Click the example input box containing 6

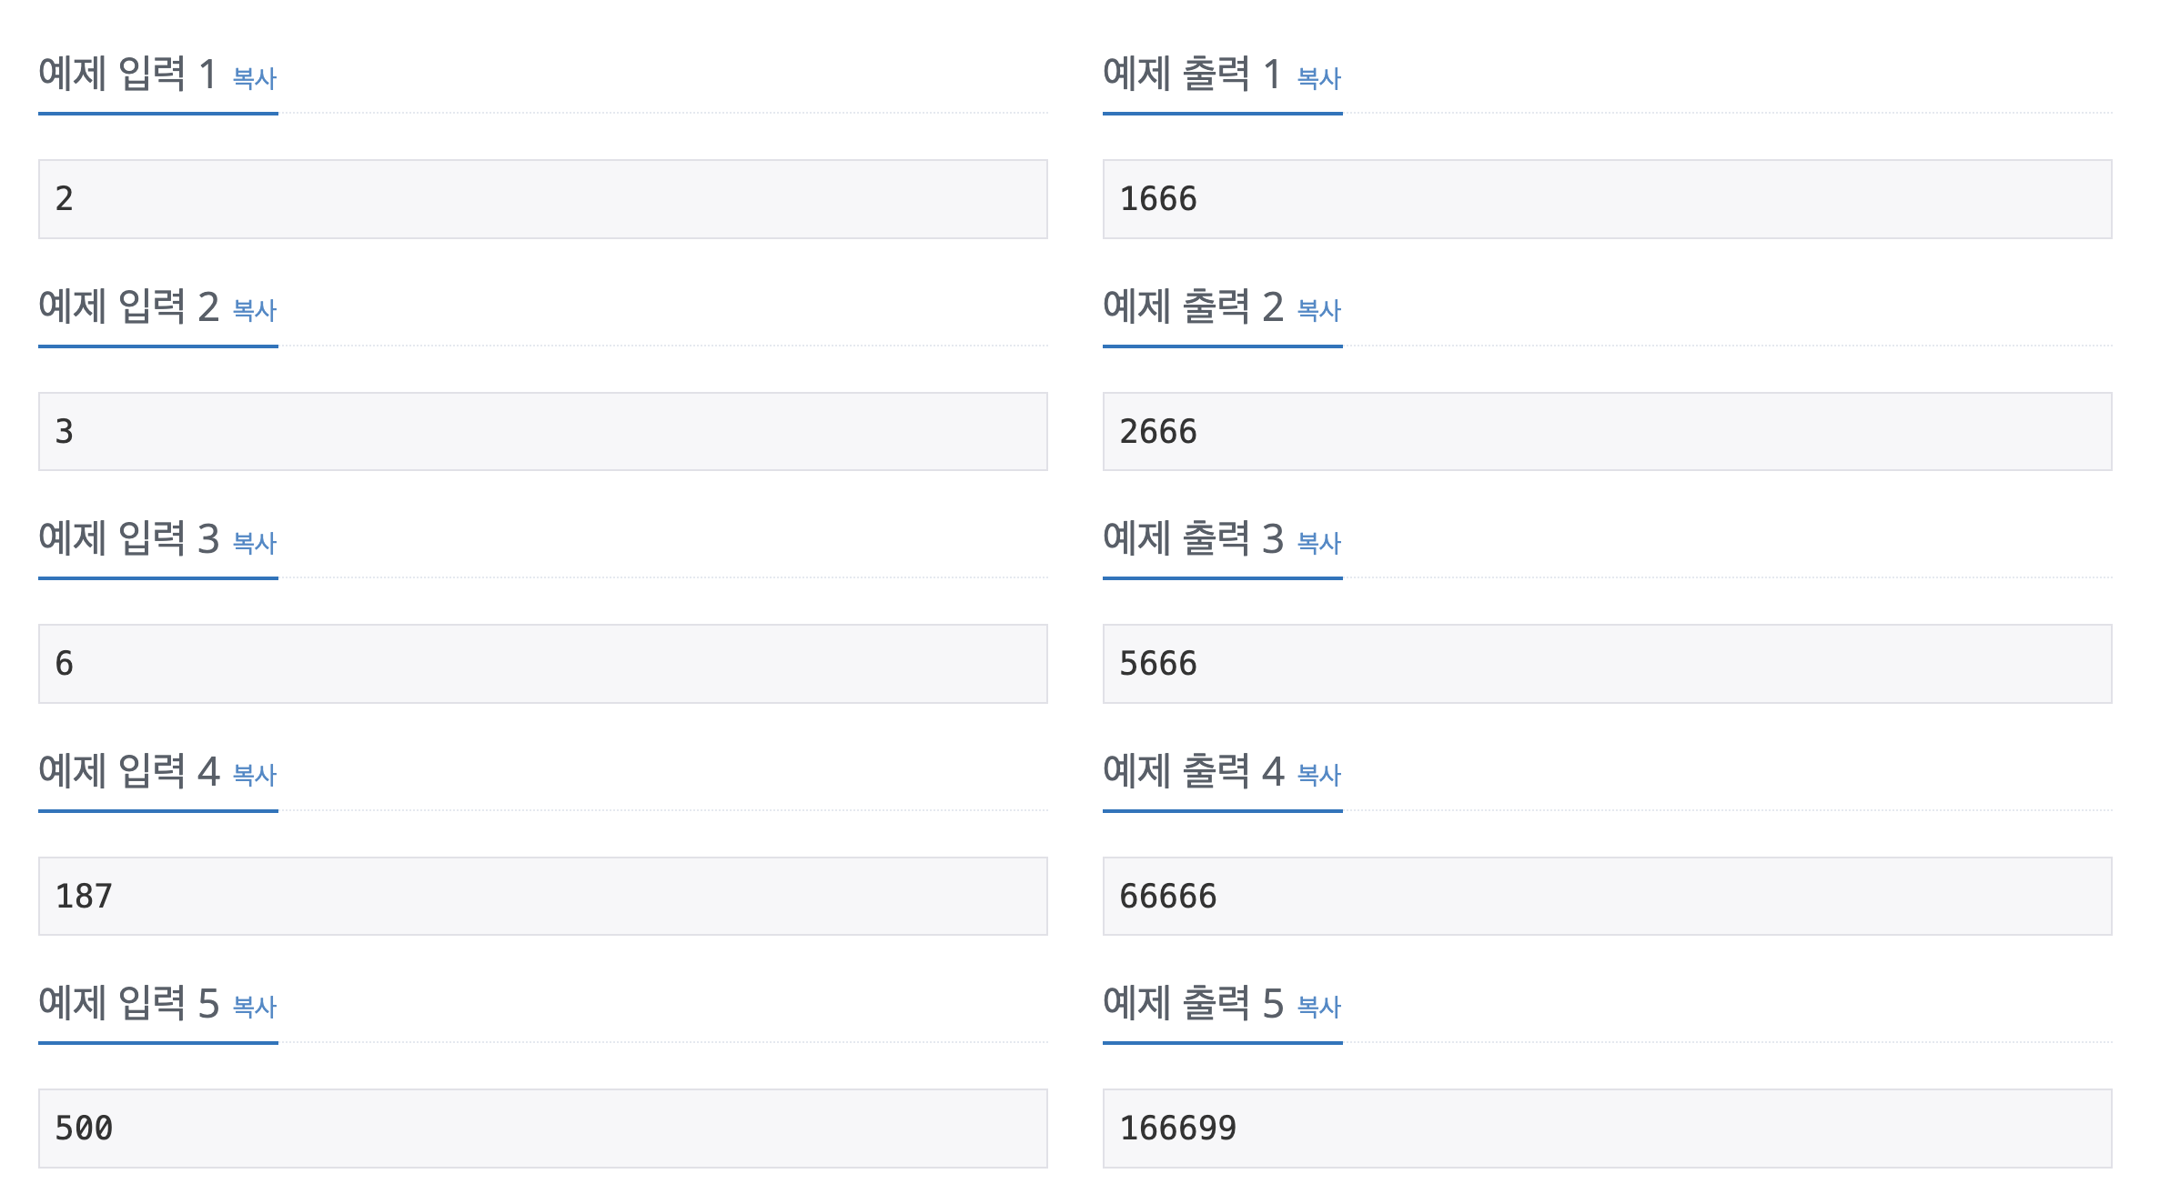coord(543,664)
